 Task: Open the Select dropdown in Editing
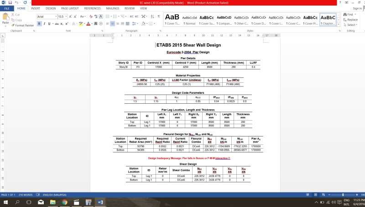click(x=350, y=25)
